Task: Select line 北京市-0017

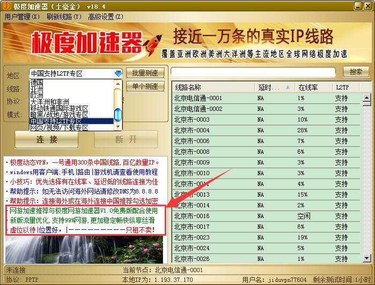Action: point(266,227)
